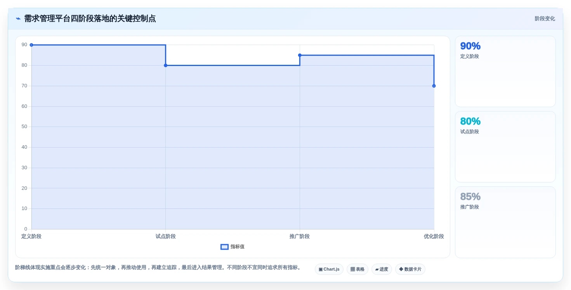
Task: Click the 试点阶段 x-axis label
Action: pos(166,236)
